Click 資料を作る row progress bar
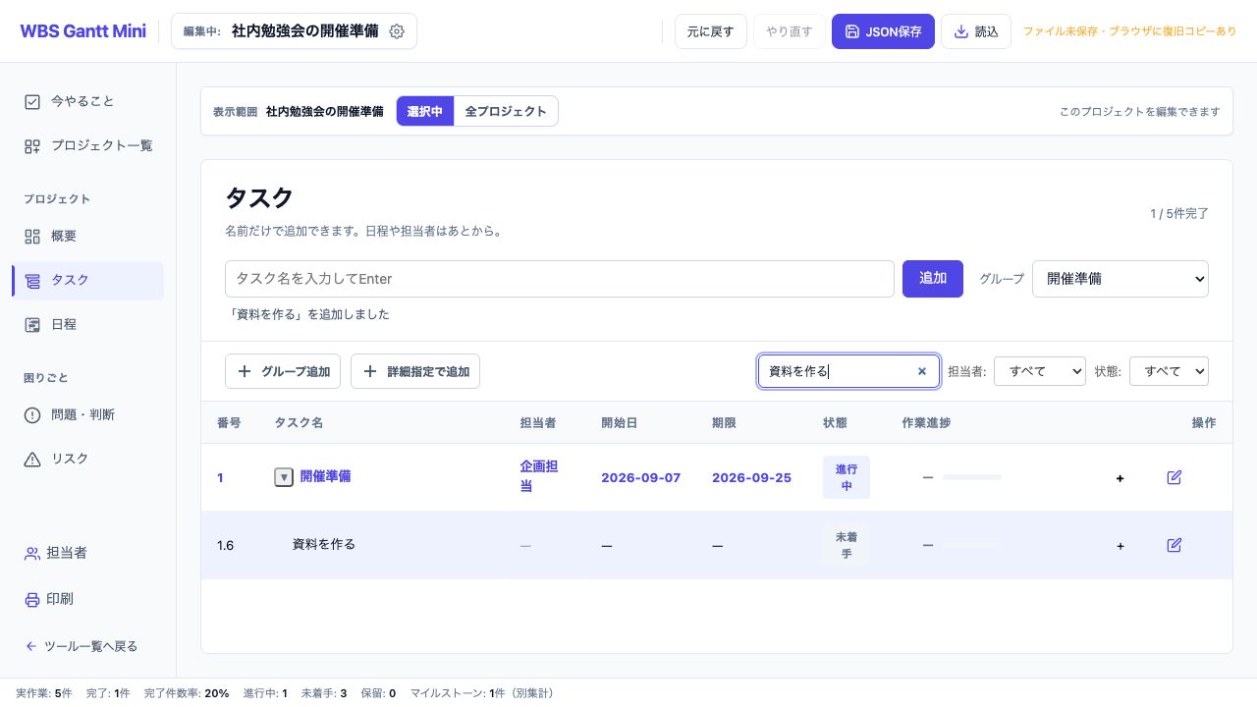Viewport: 1257px width, 707px height. (x=972, y=545)
